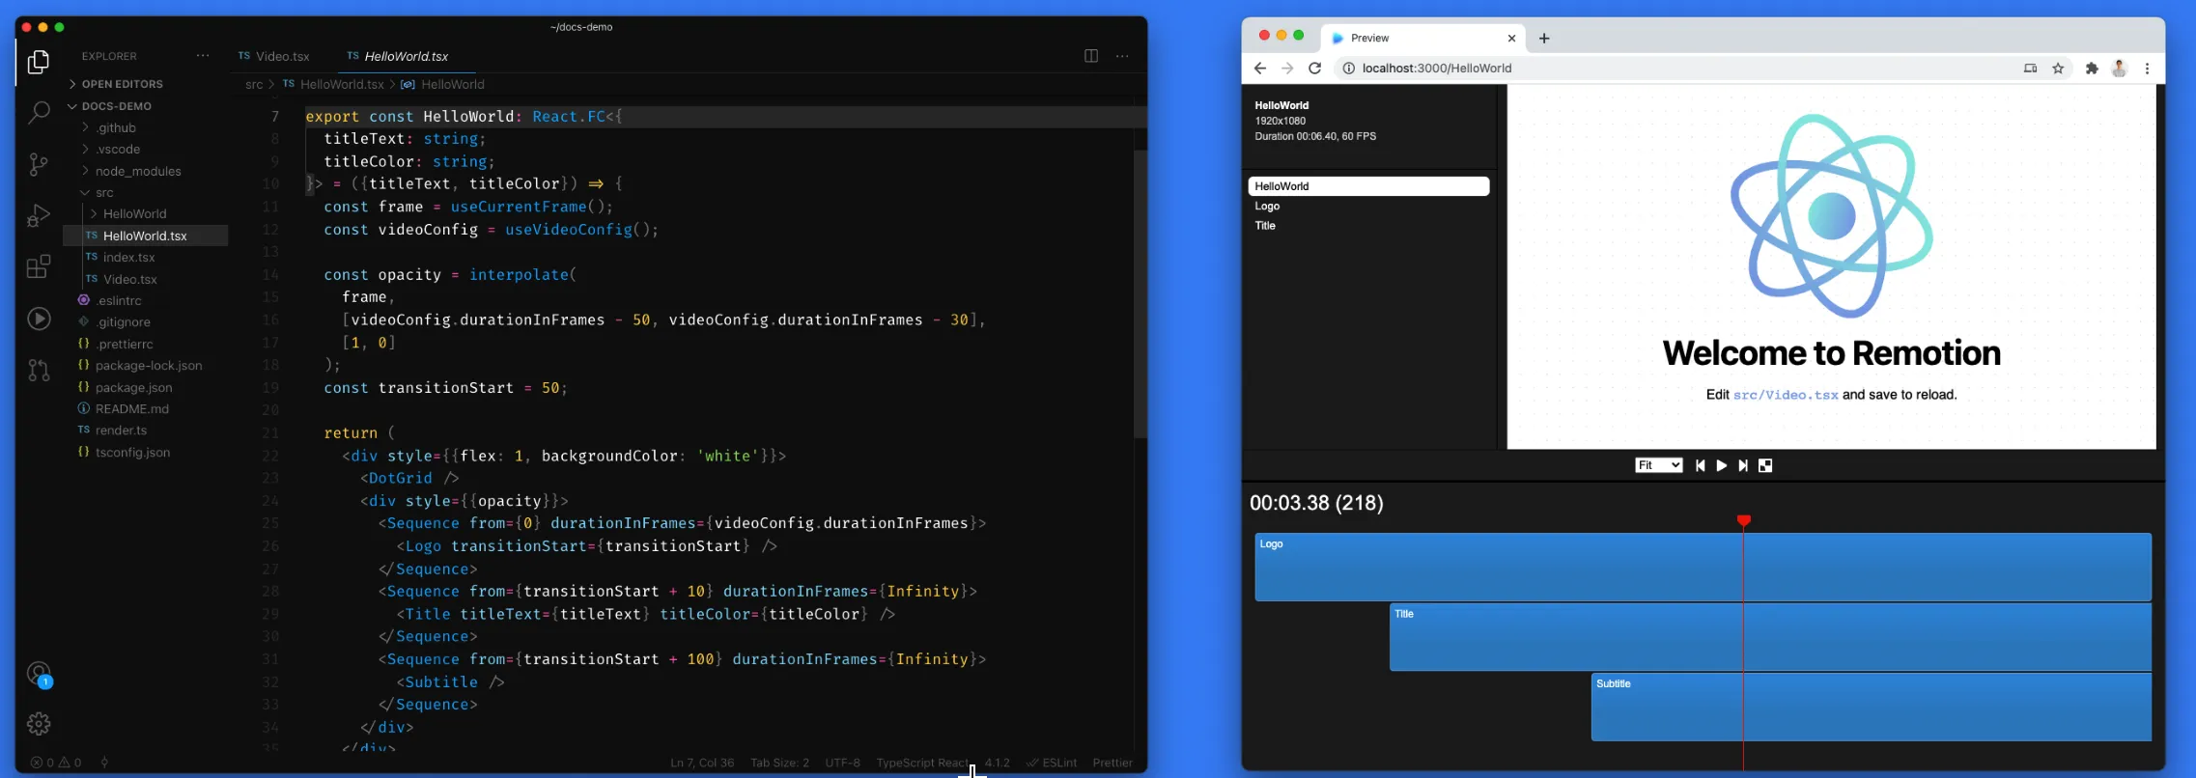Step back to previous frame

pos(1700,465)
